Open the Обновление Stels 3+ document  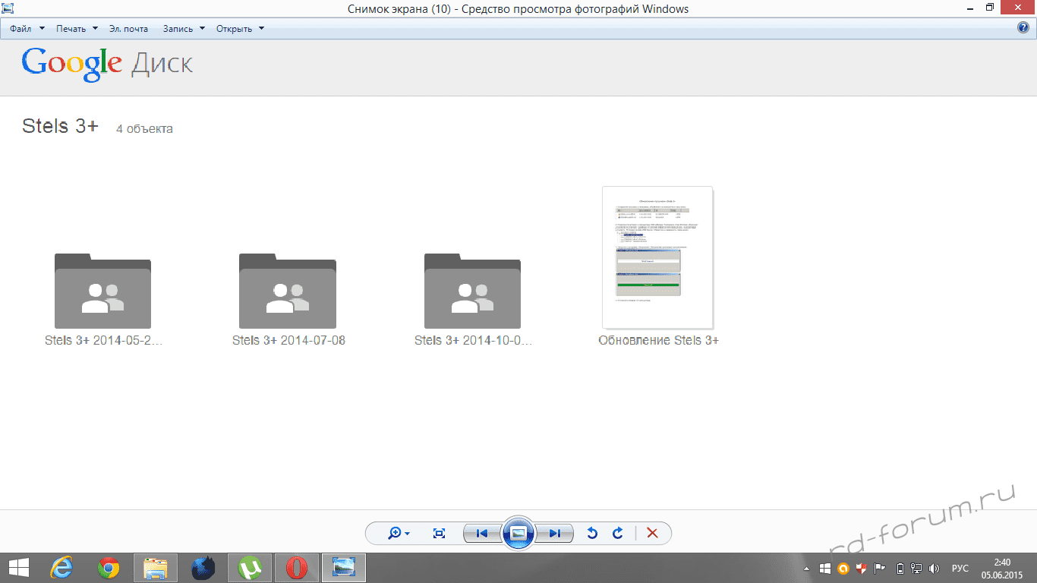[657, 258]
